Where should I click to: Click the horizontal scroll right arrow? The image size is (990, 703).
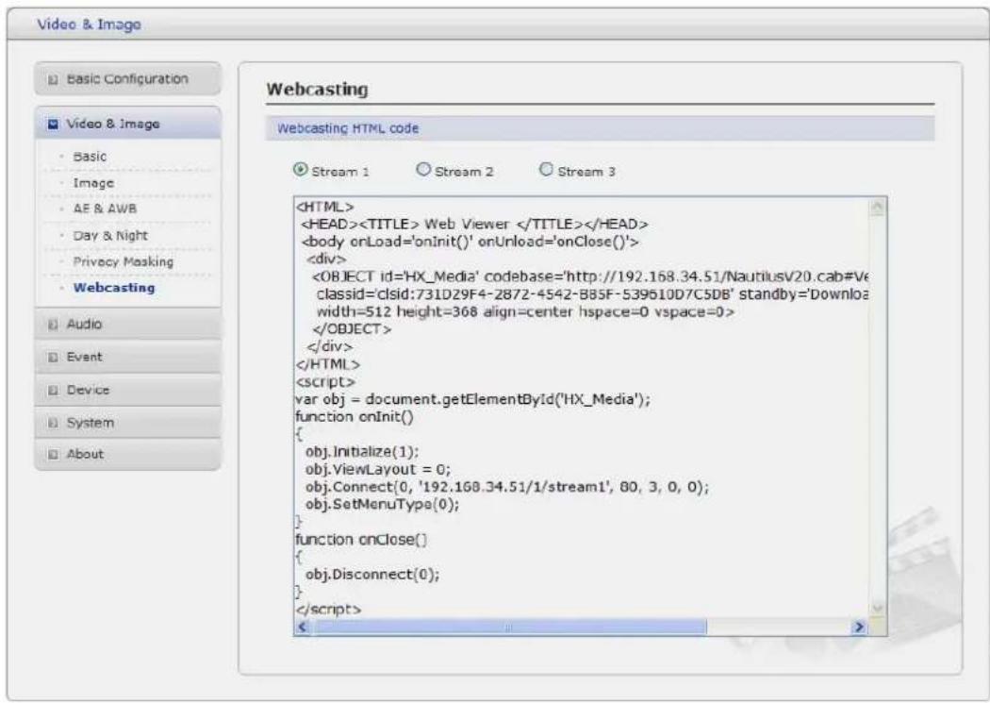[859, 628]
